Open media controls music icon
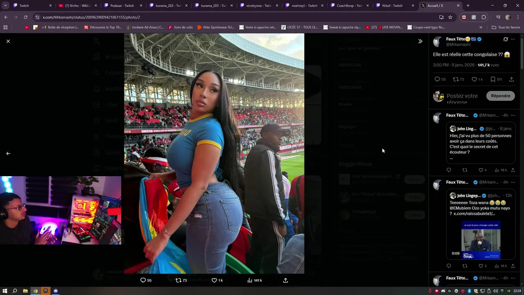The height and width of the screenshot is (295, 524). (x=498, y=17)
